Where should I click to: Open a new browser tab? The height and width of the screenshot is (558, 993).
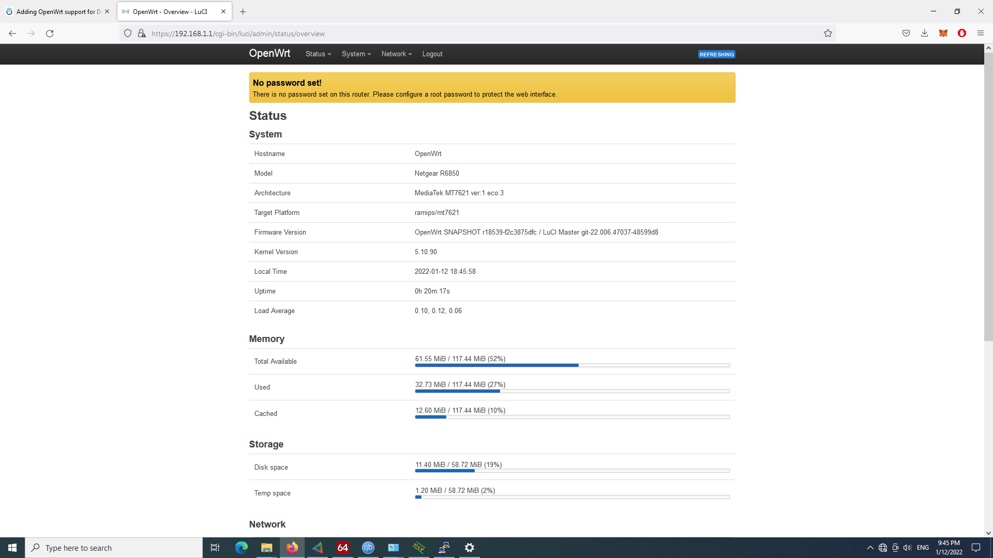coord(243,11)
